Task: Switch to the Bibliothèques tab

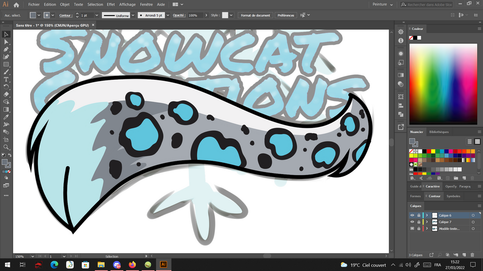Action: 439,132
